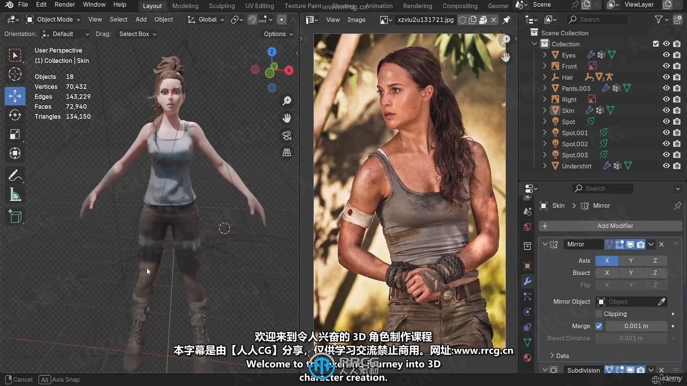Click the outliner Search field

click(597, 20)
